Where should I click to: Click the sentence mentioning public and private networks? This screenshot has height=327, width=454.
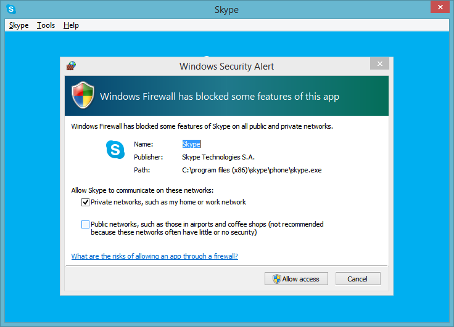pyautogui.click(x=202, y=126)
